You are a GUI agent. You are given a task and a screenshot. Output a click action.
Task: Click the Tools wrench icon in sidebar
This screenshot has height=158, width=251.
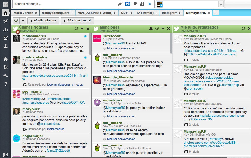6,75
